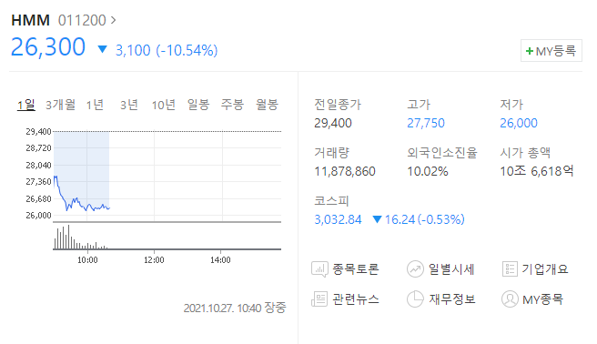Click the MY등록 button
Image resolution: width=597 pixels, height=344 pixels.
pos(551,51)
